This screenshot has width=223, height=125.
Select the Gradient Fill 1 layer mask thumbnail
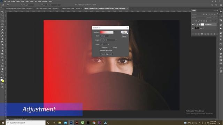pos(202,25)
